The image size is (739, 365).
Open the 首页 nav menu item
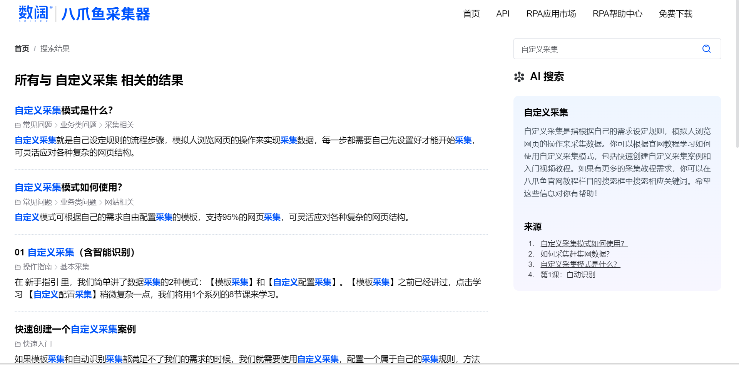point(471,14)
